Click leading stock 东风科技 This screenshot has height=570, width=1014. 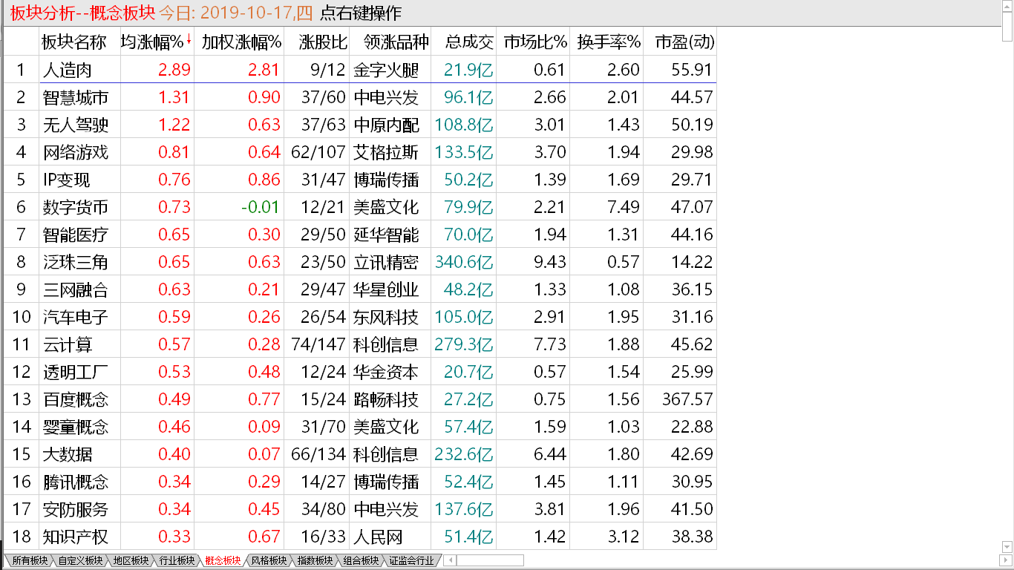(386, 317)
